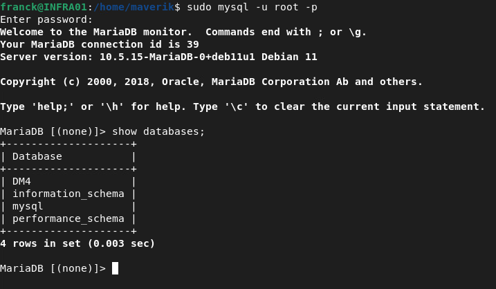Click the Database column header
The width and height of the screenshot is (496, 289).
click(x=37, y=156)
